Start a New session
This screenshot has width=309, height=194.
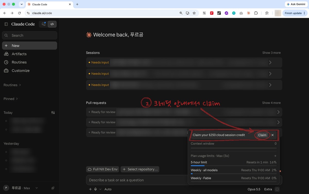coord(30,46)
